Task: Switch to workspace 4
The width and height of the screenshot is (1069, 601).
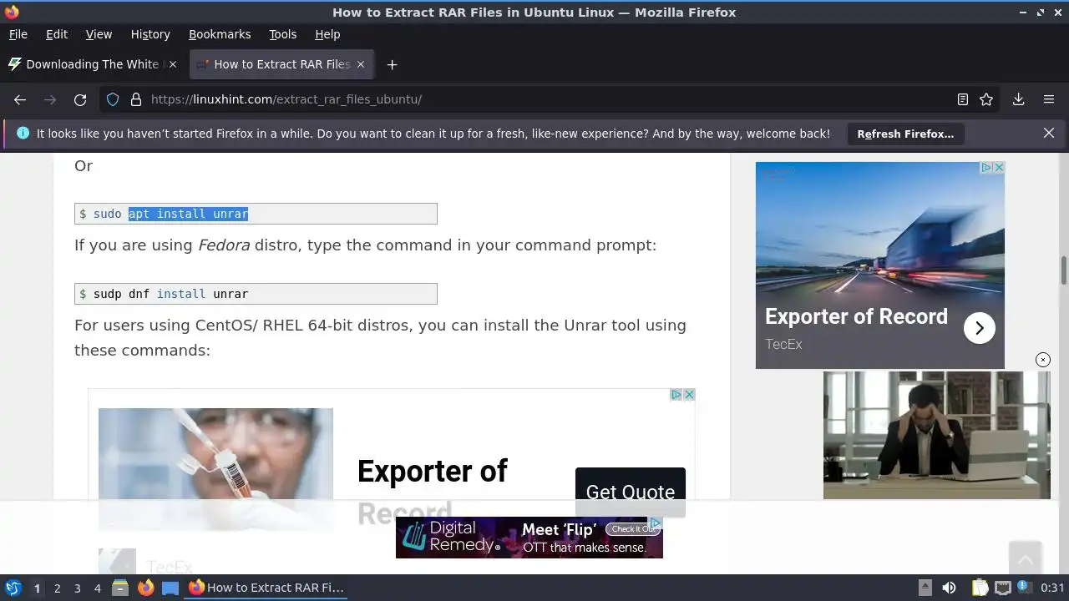Action: (97, 588)
